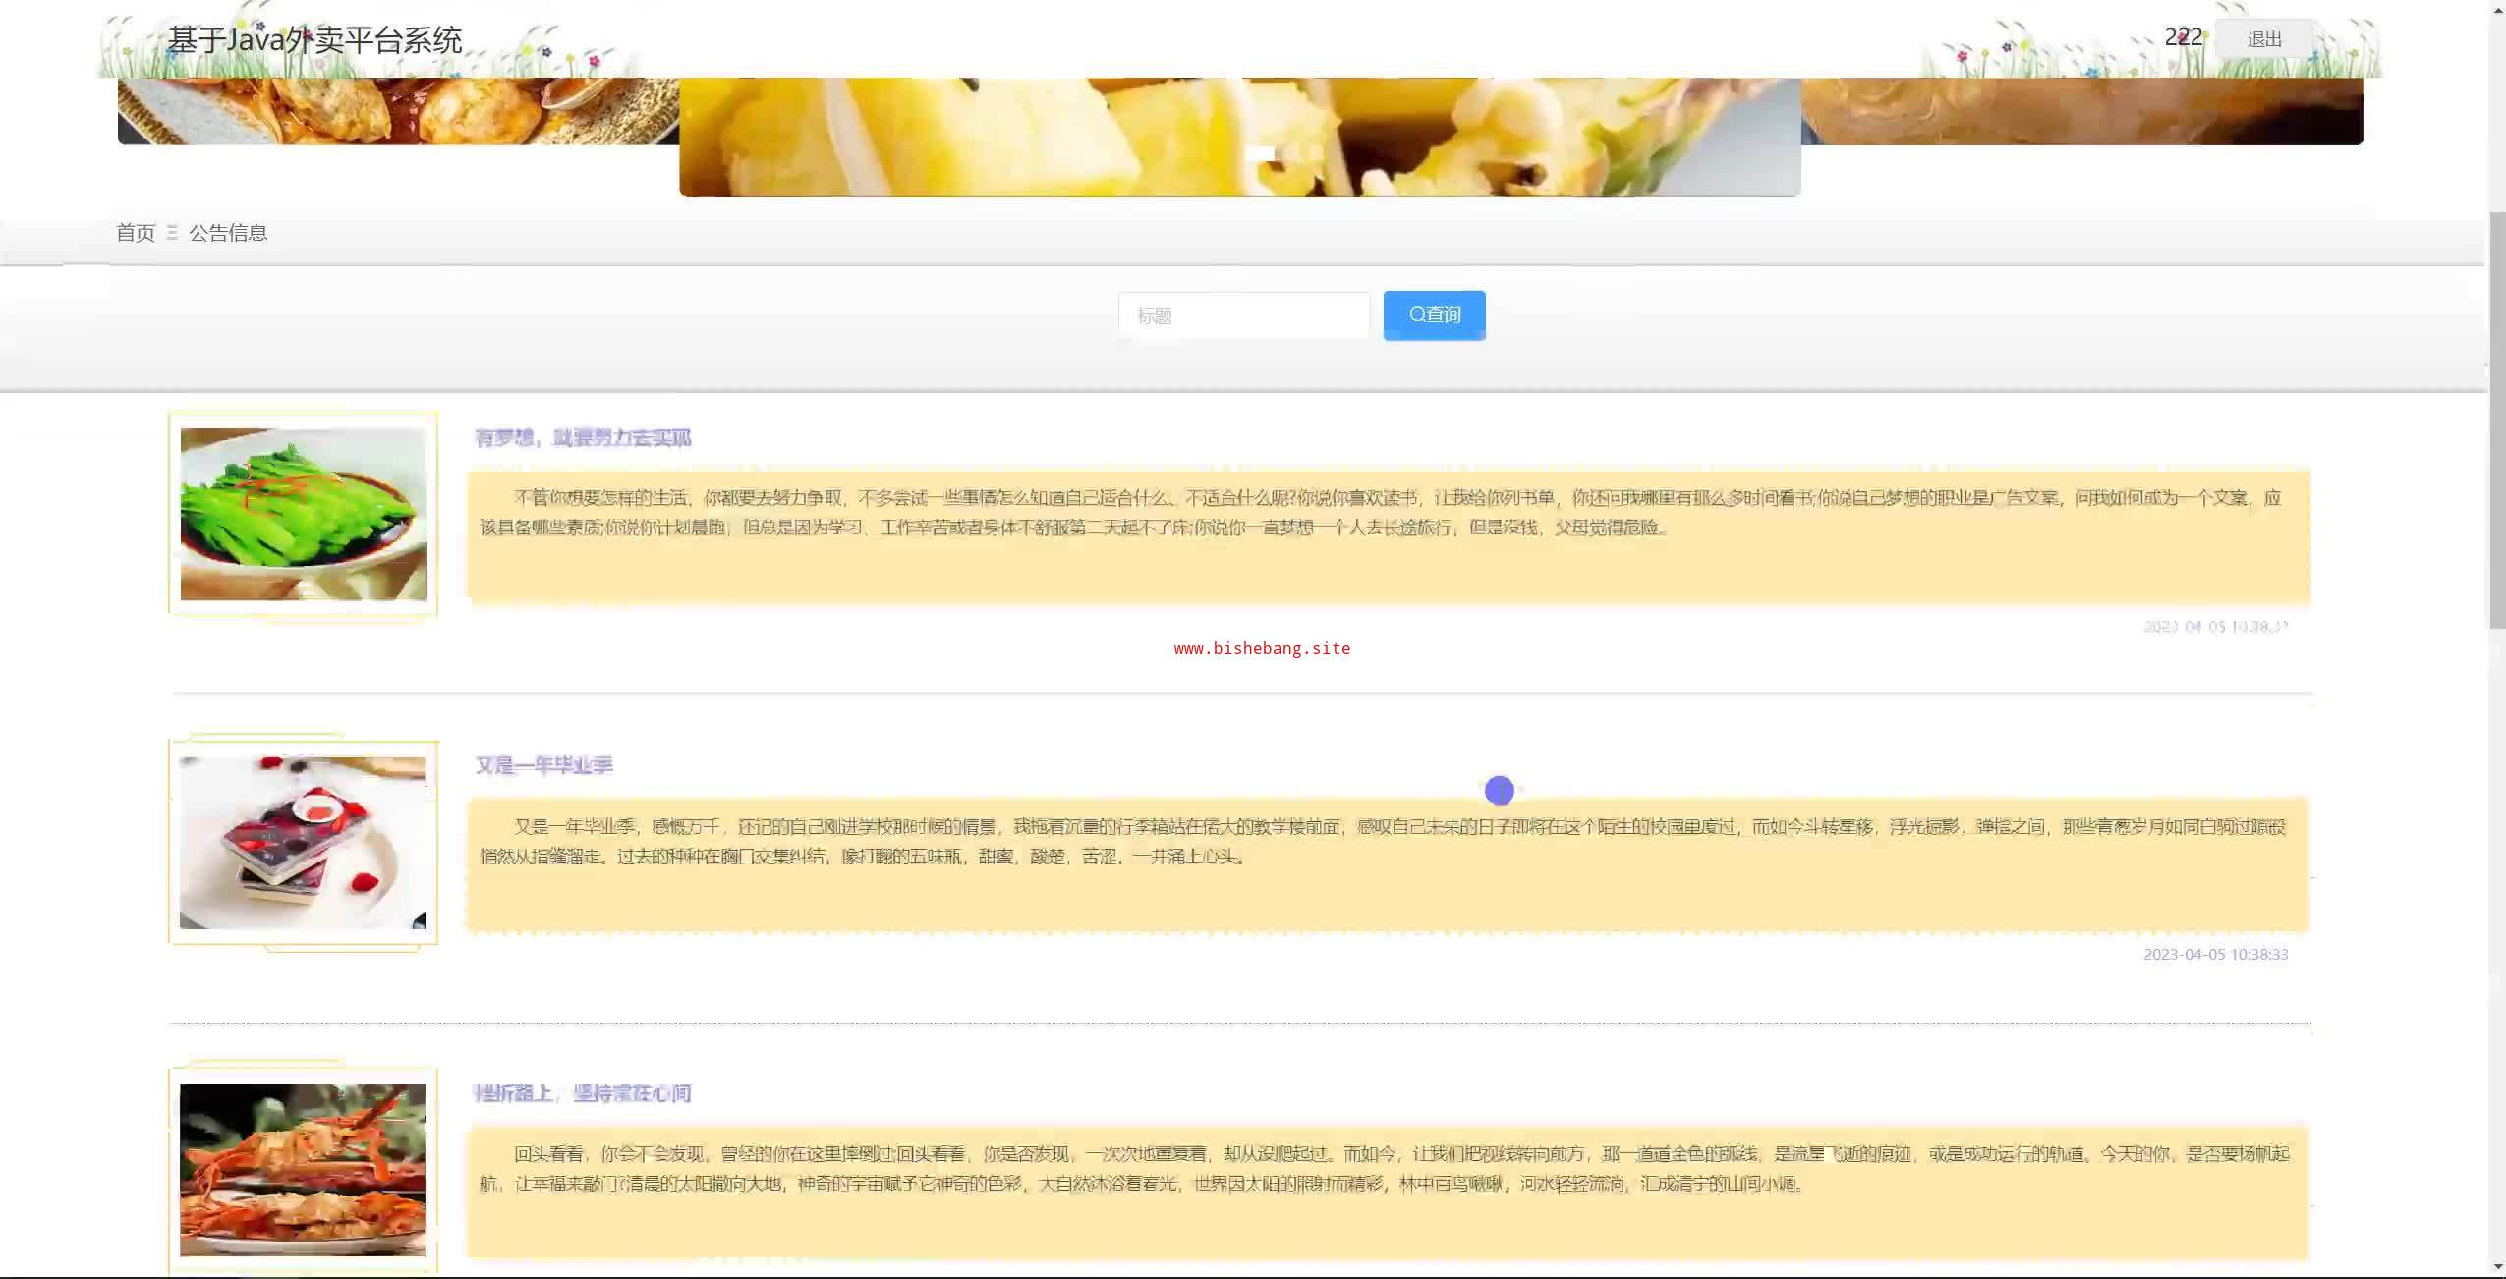
Task: Click the 查询 search button
Action: click(1434, 315)
